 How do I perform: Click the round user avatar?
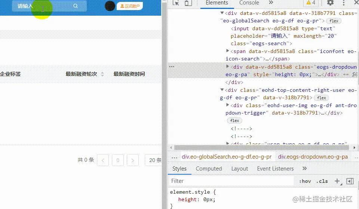tap(110, 6)
